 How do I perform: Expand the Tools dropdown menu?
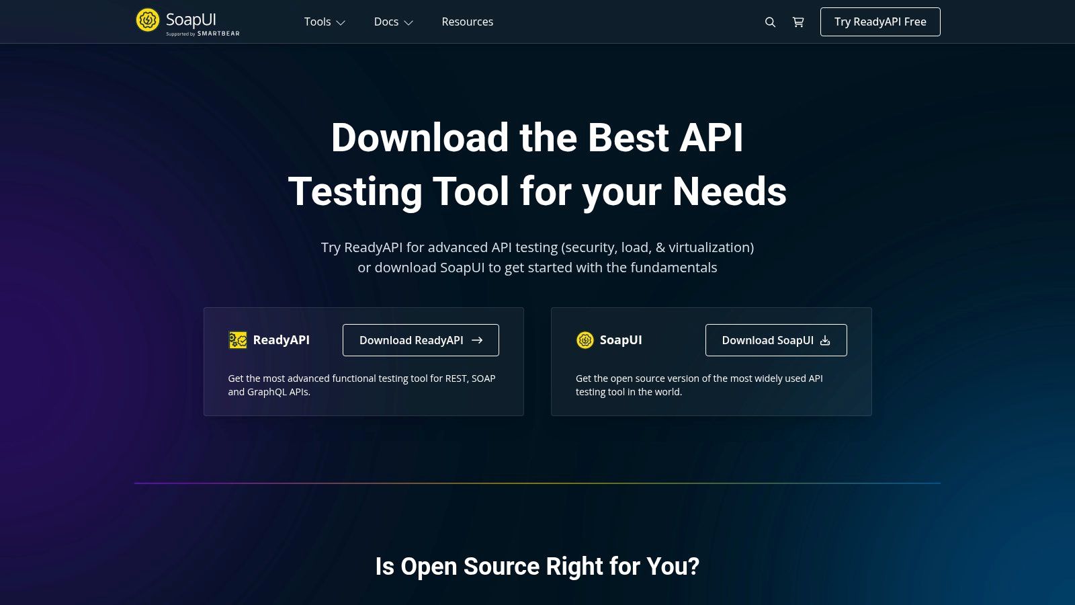[325, 22]
